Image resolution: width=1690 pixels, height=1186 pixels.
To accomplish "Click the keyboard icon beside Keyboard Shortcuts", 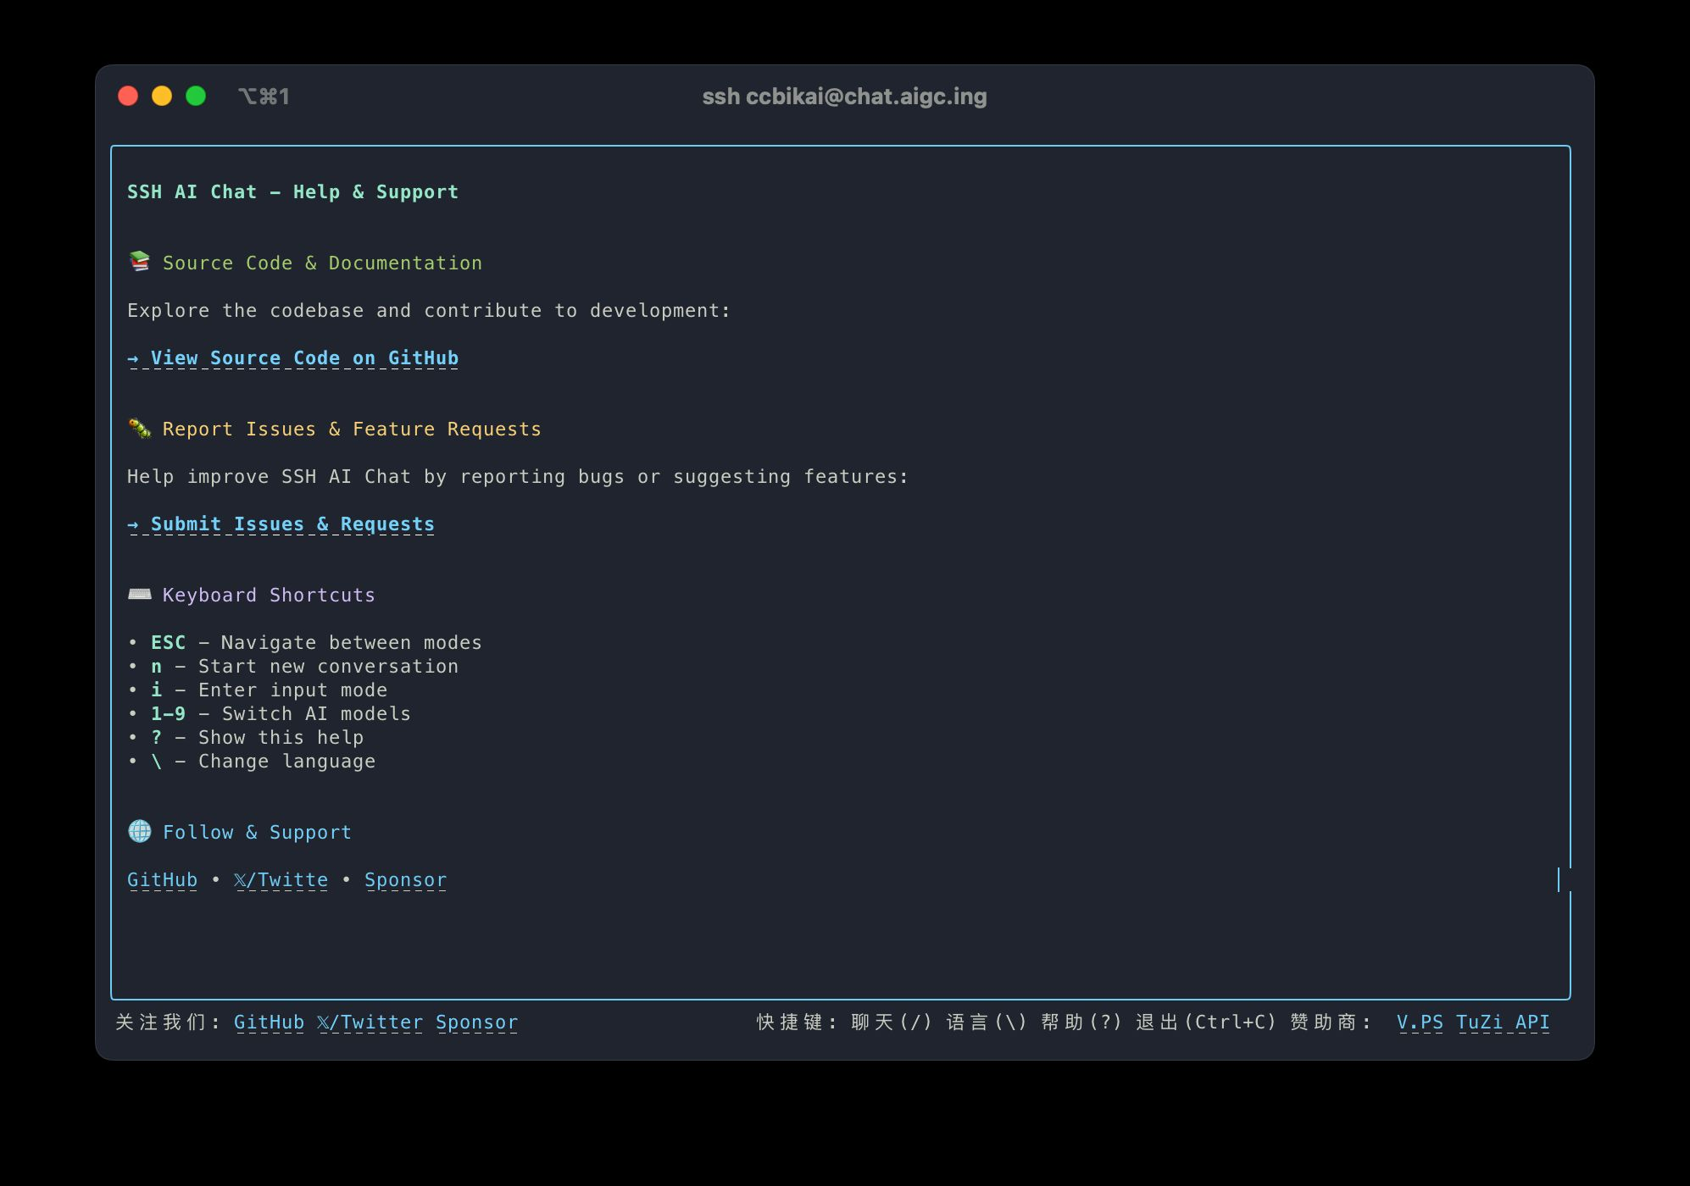I will 138,594.
